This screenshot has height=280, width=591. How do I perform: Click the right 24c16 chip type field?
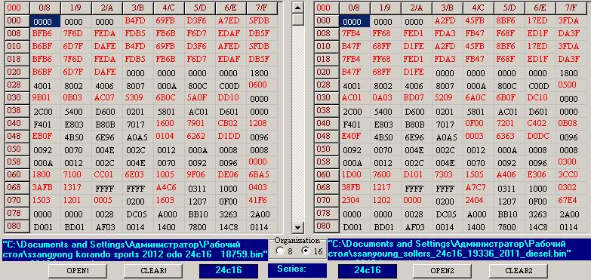tap(368, 271)
